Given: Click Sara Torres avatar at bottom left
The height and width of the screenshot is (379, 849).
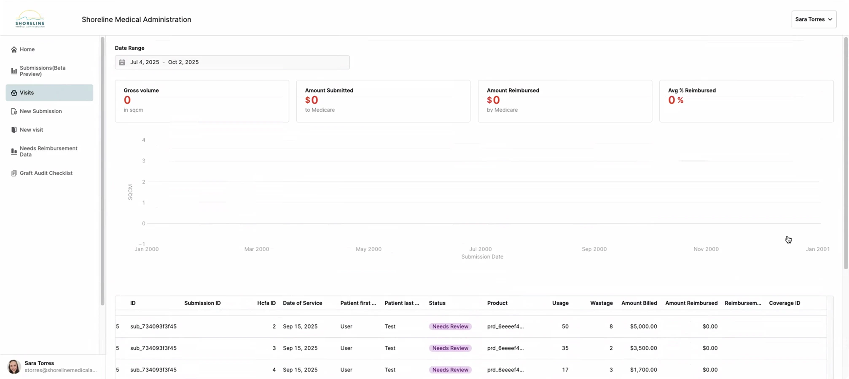Looking at the screenshot, I should coord(14,366).
